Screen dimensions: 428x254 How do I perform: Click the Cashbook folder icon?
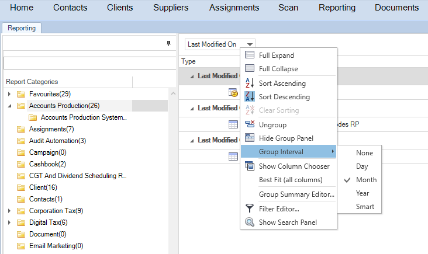coord(20,164)
